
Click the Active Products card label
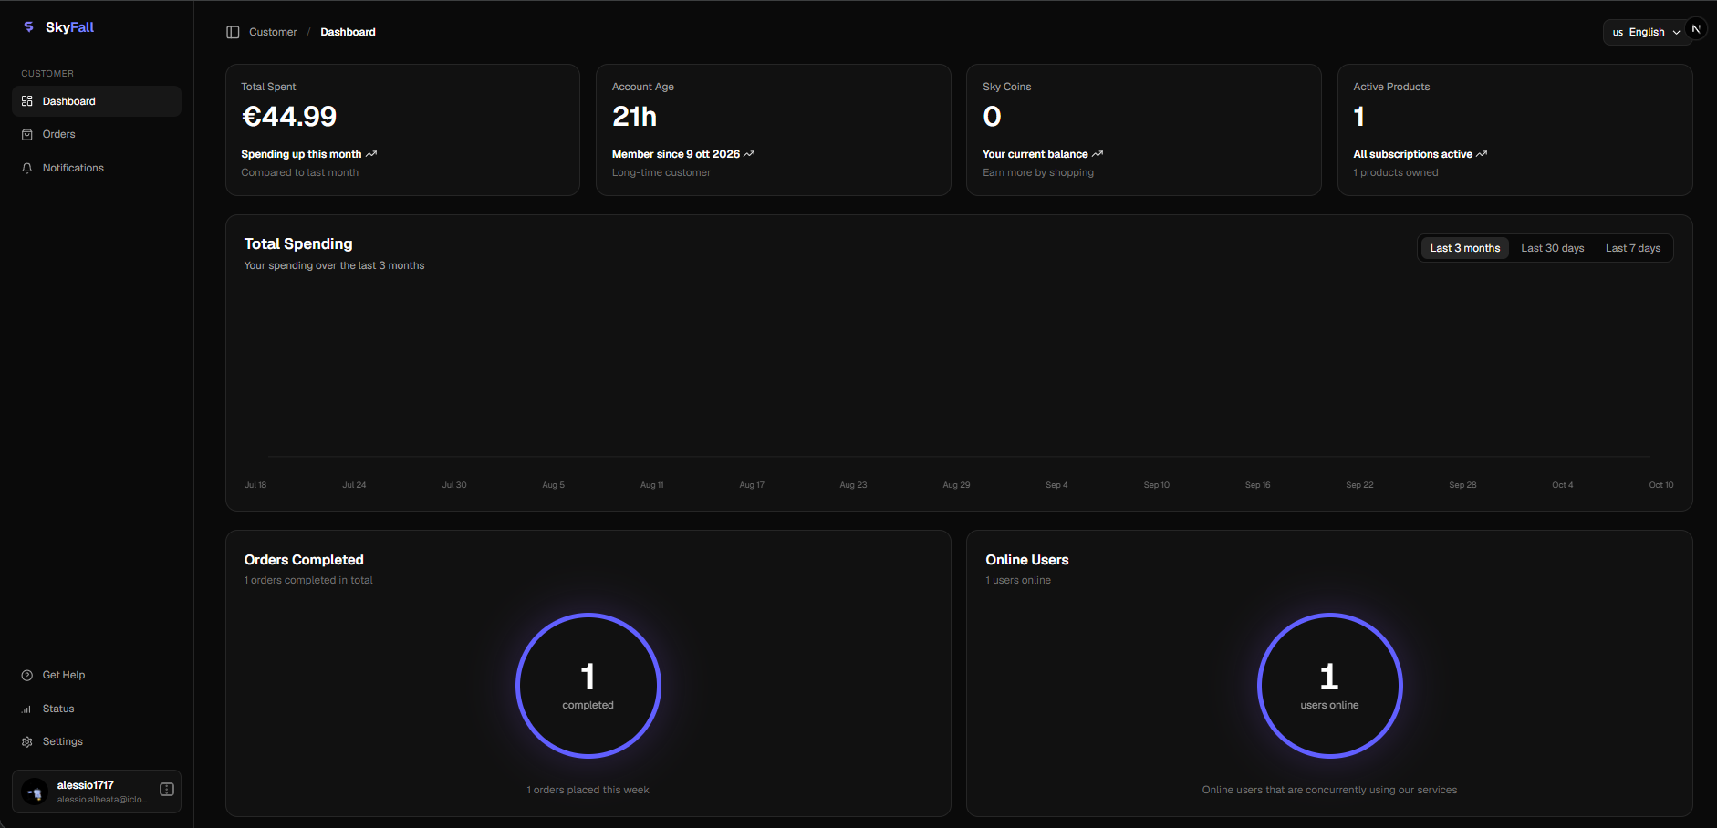point(1391,87)
